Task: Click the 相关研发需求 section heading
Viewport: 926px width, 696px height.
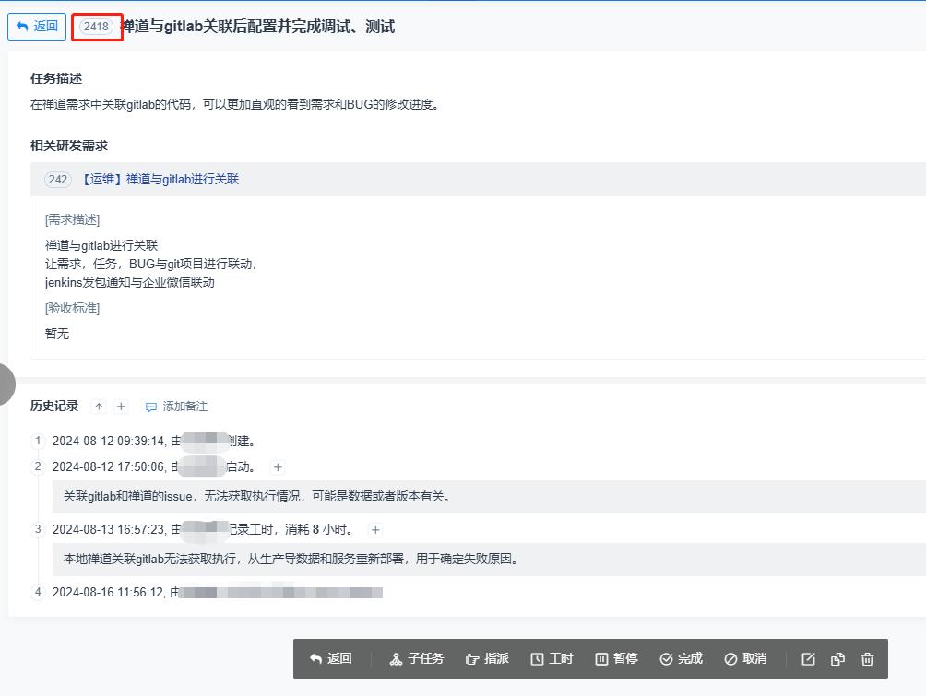Action: (x=69, y=146)
